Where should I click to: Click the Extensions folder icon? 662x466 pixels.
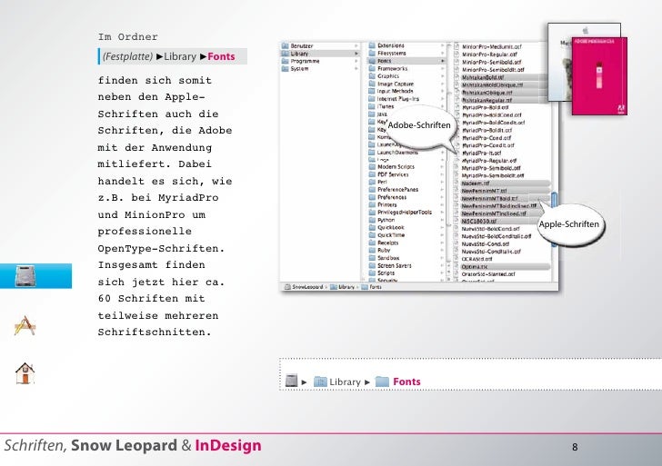[372, 45]
